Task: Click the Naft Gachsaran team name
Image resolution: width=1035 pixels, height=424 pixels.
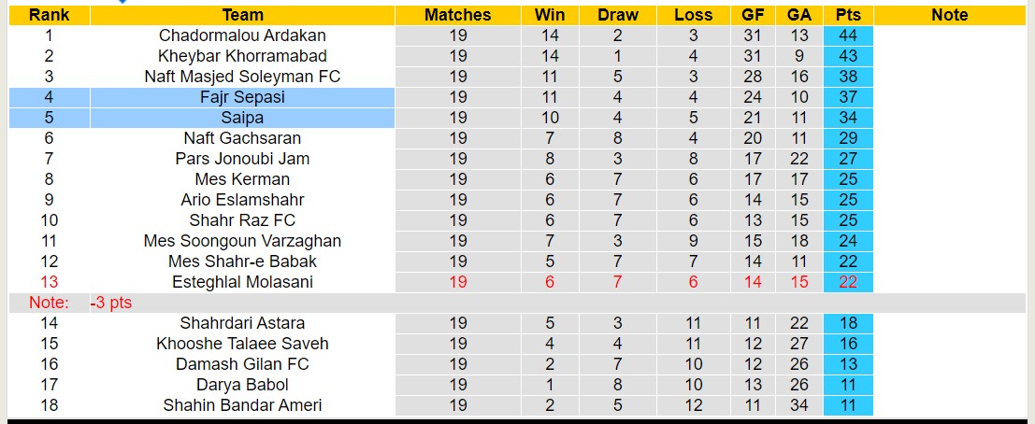Action: point(242,138)
